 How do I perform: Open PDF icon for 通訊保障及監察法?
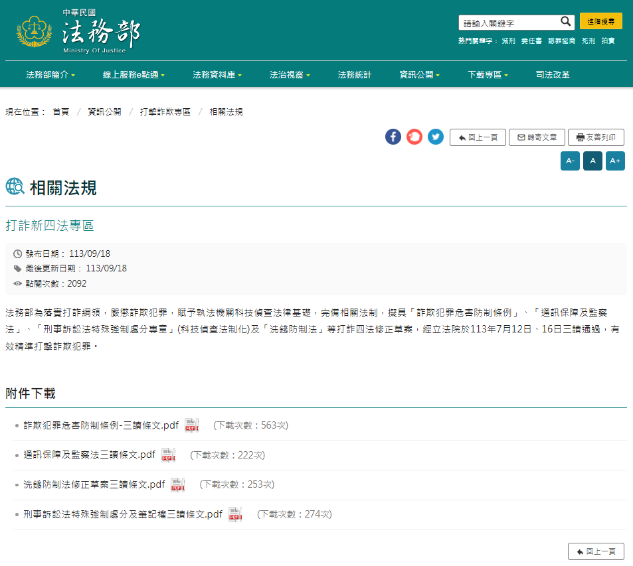pyautogui.click(x=169, y=455)
